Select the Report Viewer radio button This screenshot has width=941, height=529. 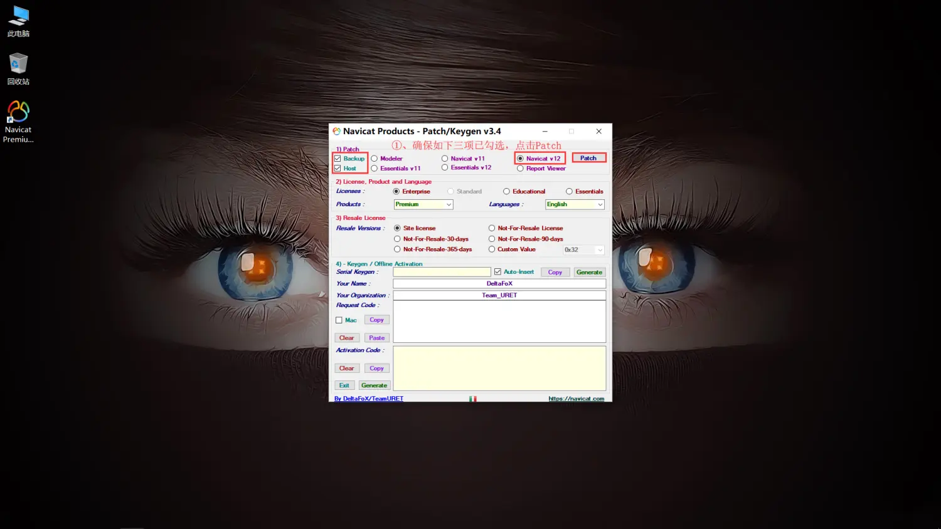click(x=520, y=168)
